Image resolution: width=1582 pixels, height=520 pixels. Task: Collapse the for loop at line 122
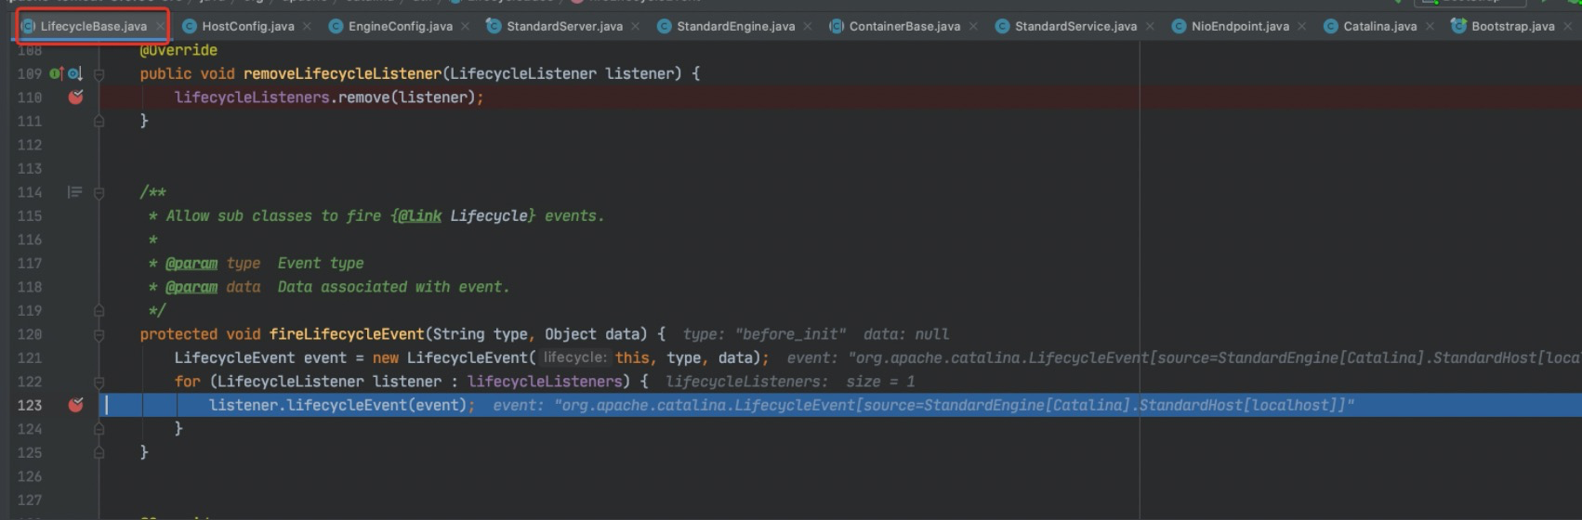(x=99, y=382)
